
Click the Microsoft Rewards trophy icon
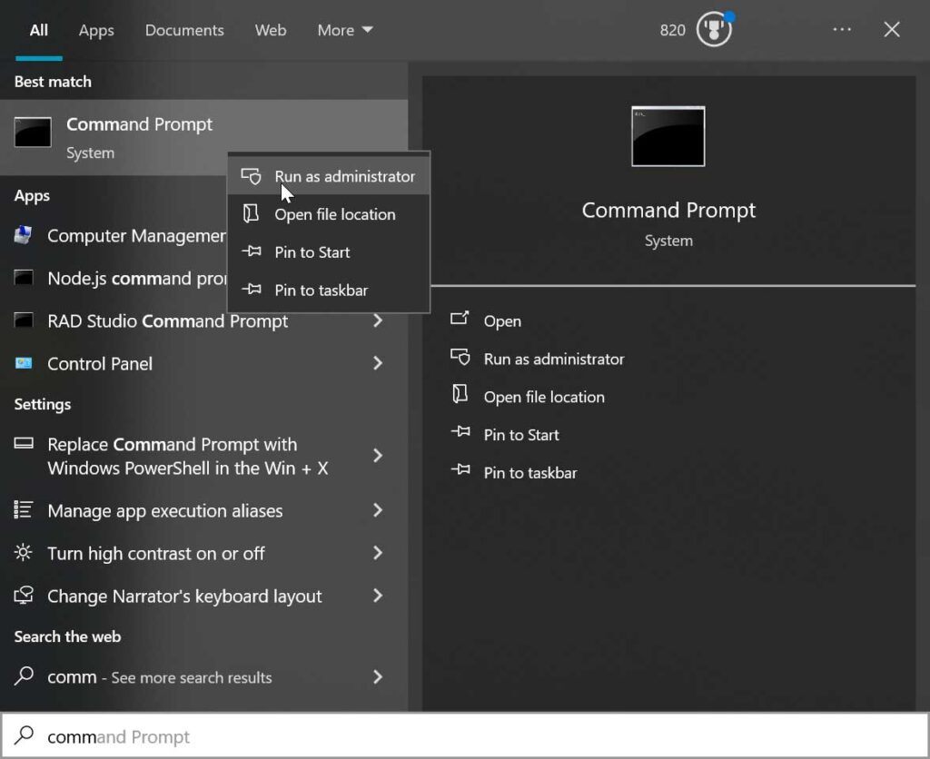coord(713,29)
